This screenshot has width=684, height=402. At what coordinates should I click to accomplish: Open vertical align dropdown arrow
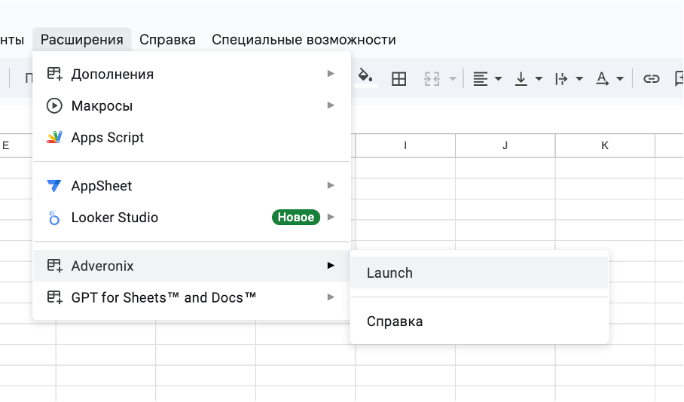tap(539, 79)
